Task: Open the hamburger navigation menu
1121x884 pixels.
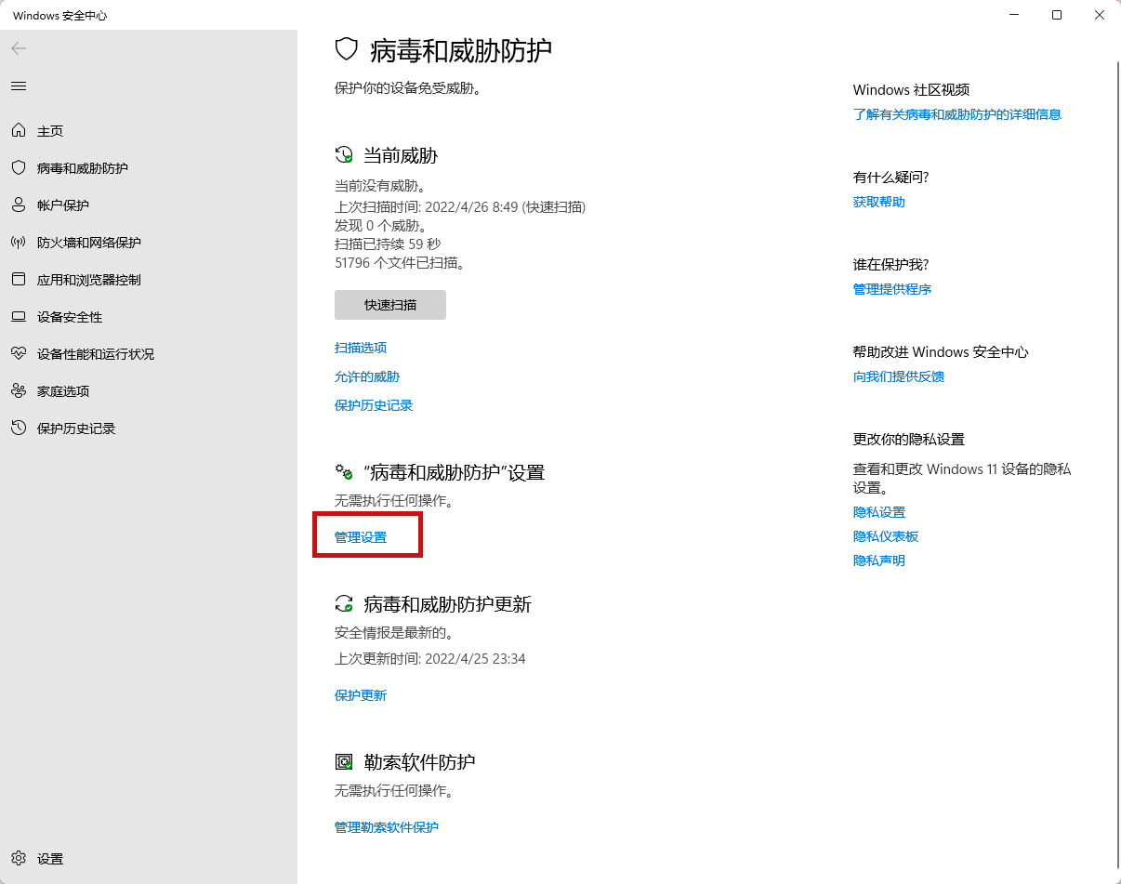Action: 19,86
